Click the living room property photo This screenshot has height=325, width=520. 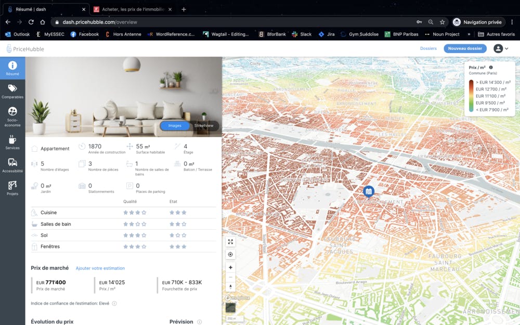pos(123,97)
